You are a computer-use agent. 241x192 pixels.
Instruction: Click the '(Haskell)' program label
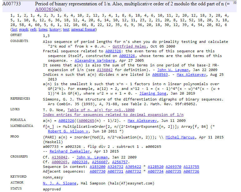[x=53, y=142]
